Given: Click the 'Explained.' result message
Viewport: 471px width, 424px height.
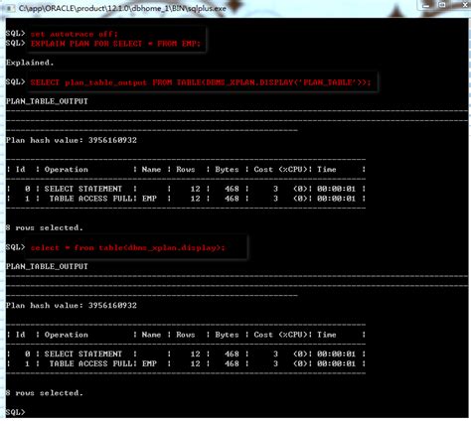Looking at the screenshot, I should (30, 63).
